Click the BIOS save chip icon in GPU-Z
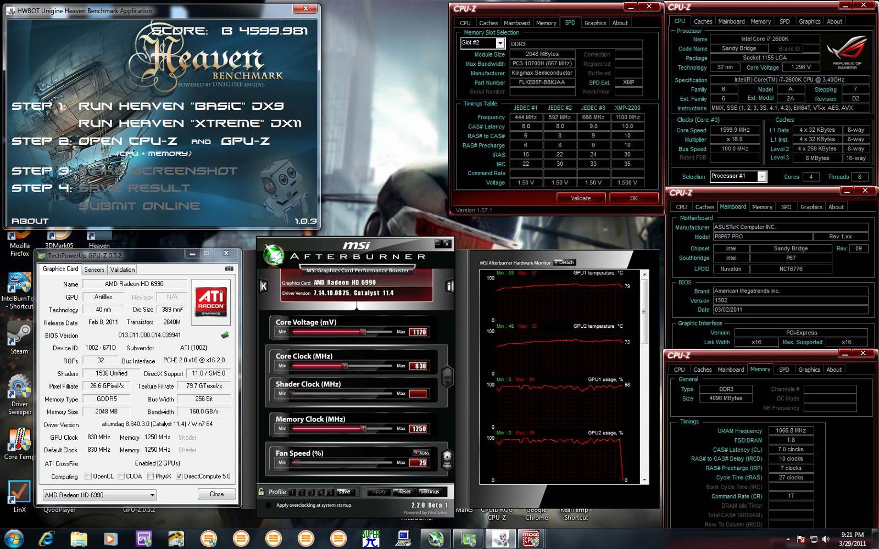879x549 pixels. tap(225, 335)
